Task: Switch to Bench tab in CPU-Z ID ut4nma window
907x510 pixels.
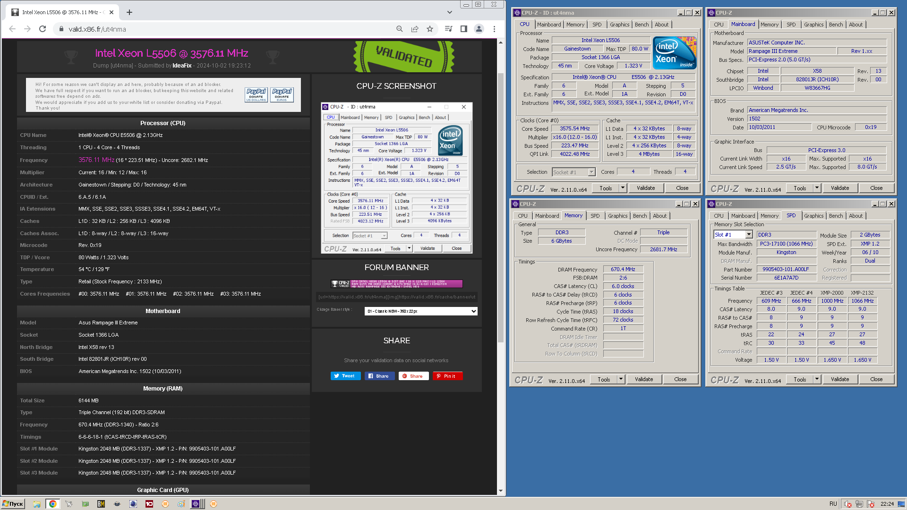Action: pyautogui.click(x=642, y=25)
